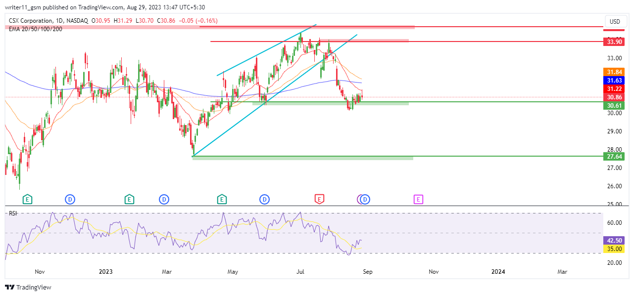This screenshot has height=296, width=634.
Task: Open the USD currency selector
Action: pos(615,22)
